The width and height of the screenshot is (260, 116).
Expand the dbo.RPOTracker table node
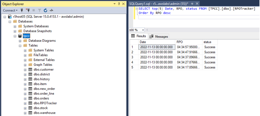pyautogui.click(x=25, y=104)
